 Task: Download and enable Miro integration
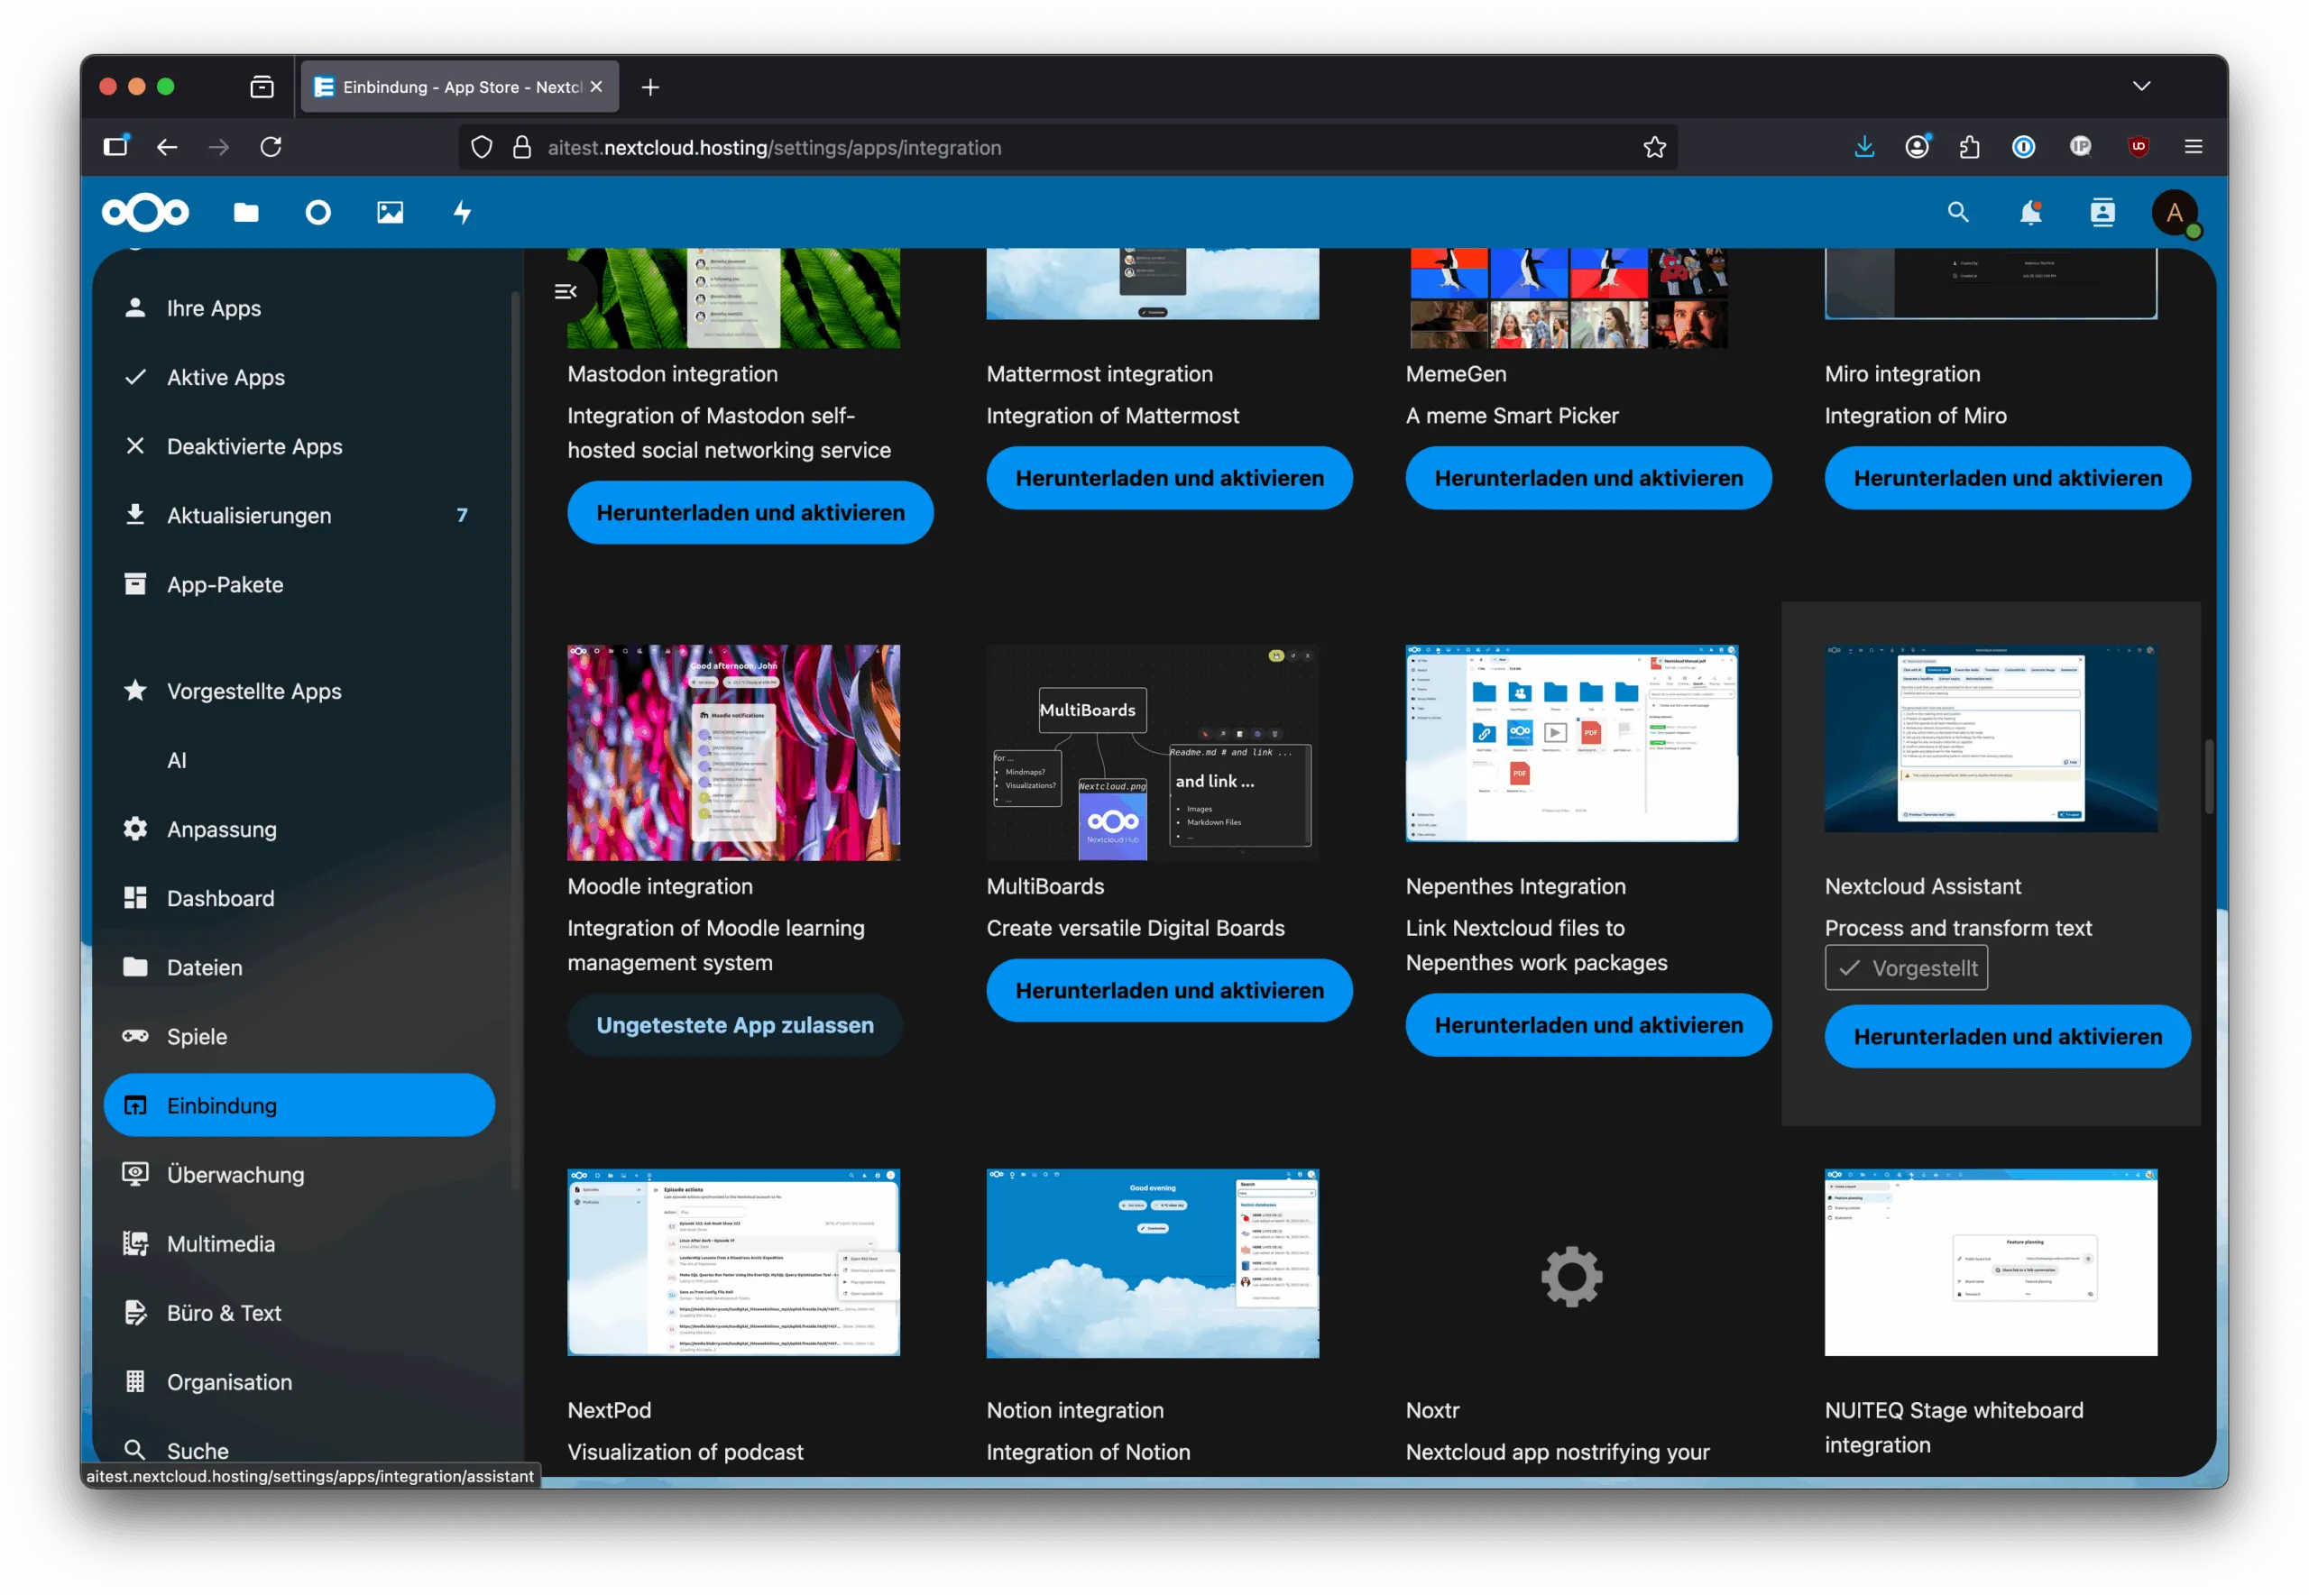point(2006,478)
